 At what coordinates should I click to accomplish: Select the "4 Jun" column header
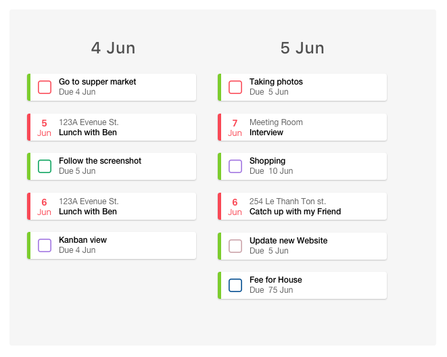[x=113, y=48]
